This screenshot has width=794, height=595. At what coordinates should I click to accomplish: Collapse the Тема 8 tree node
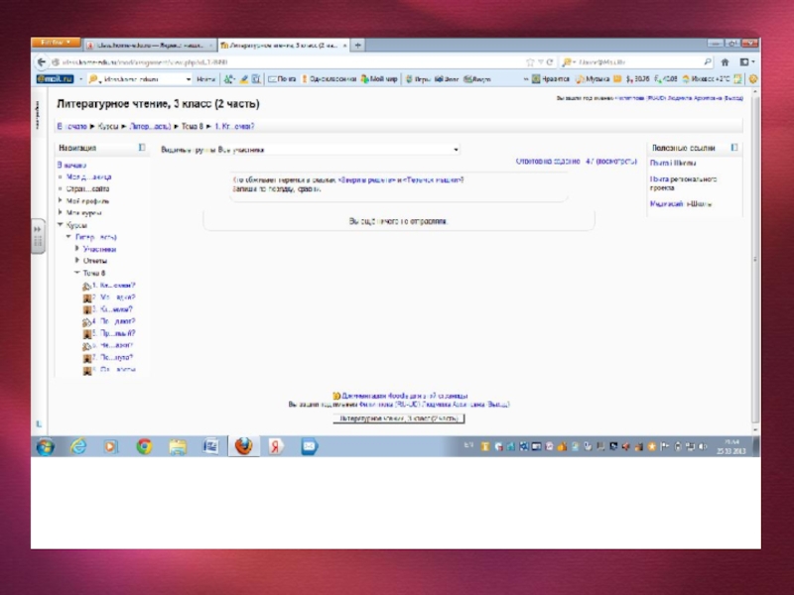point(76,273)
